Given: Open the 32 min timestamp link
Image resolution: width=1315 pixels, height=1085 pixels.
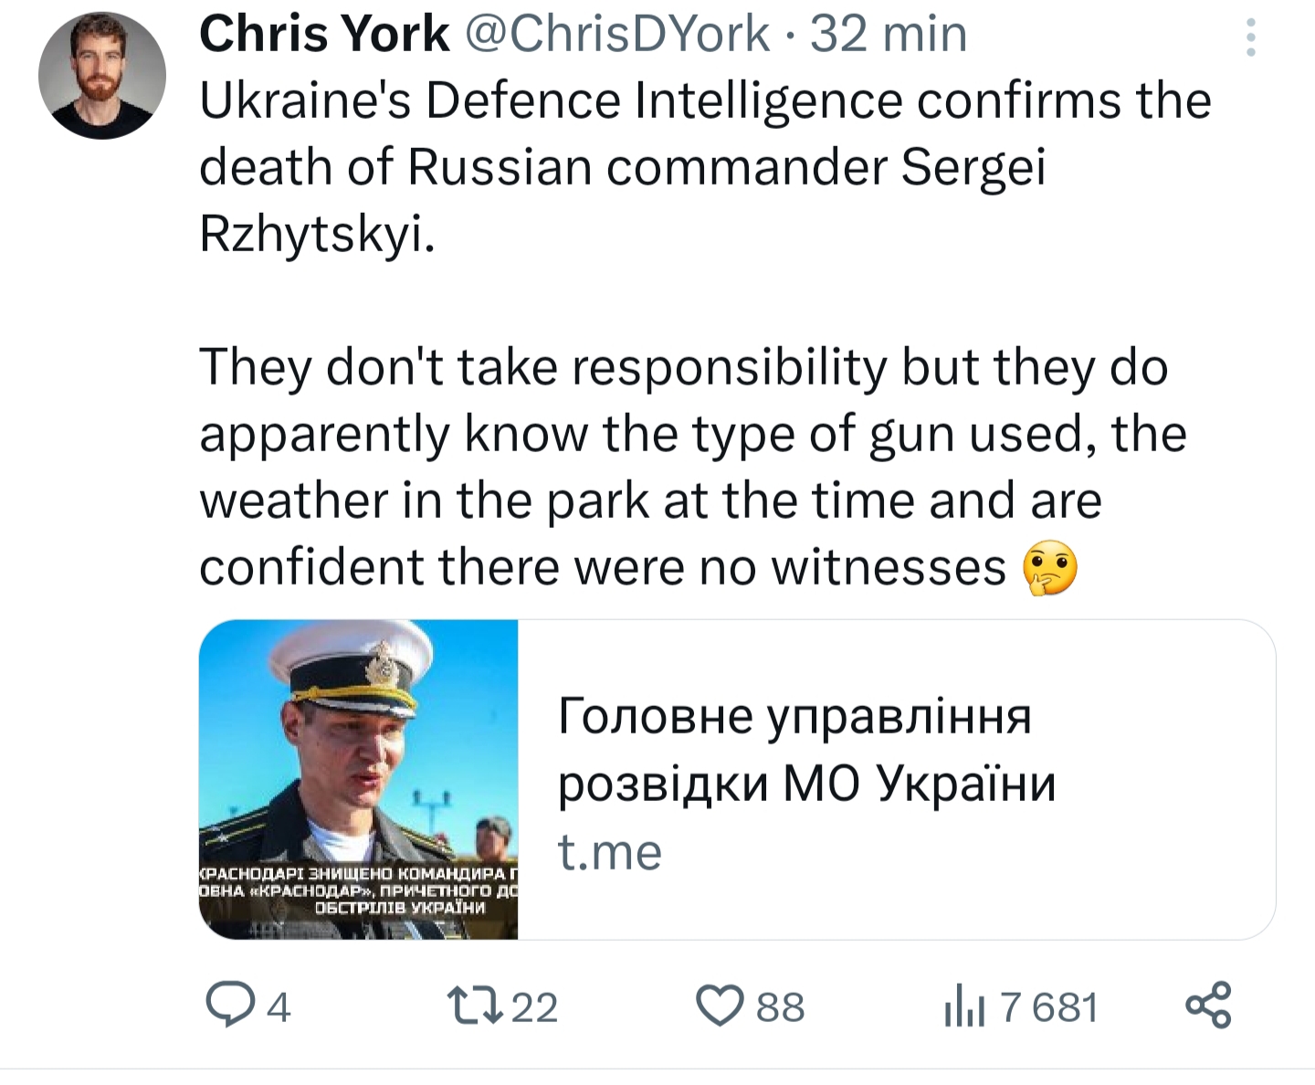Looking at the screenshot, I should [x=889, y=35].
